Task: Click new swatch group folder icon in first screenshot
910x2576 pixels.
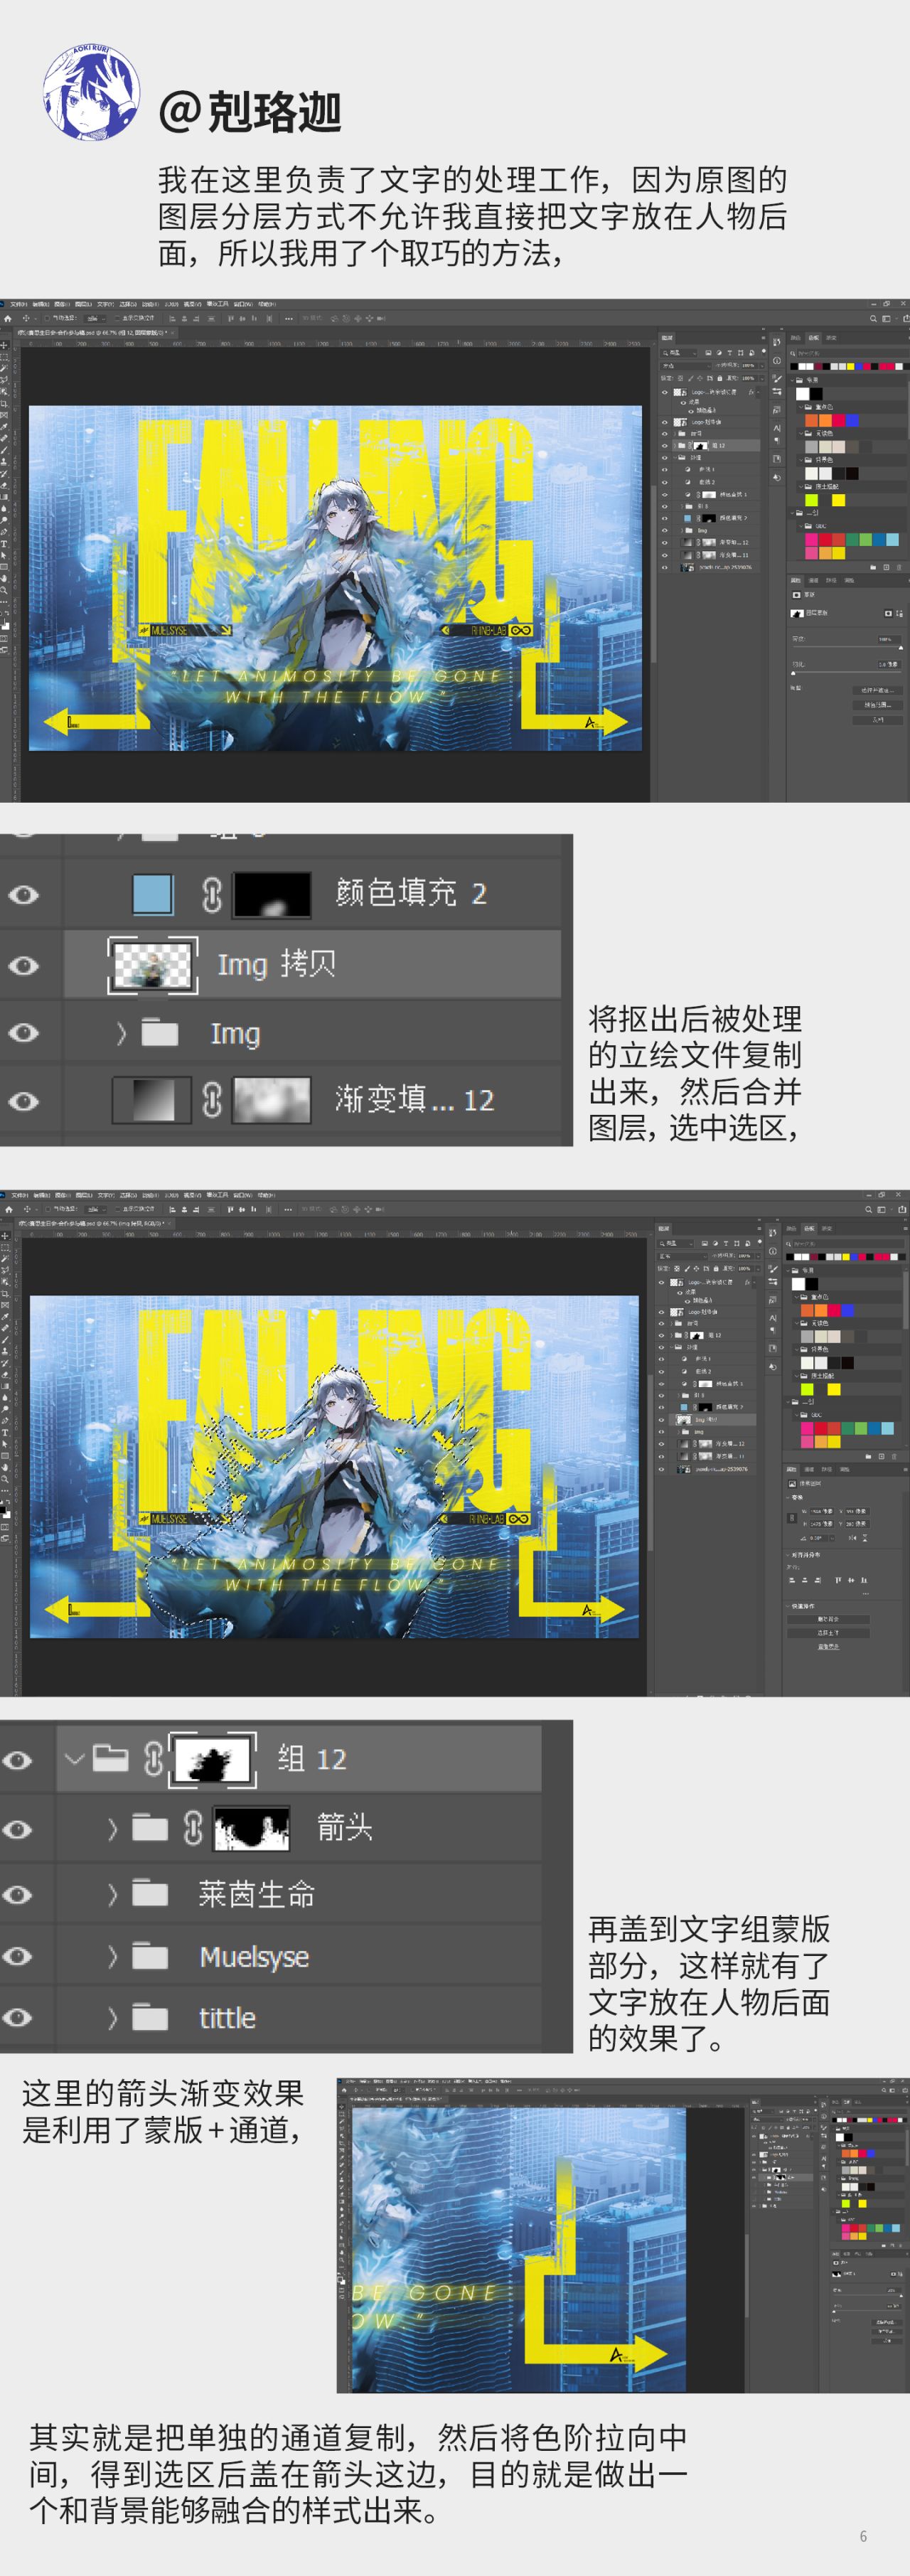Action: point(872,567)
